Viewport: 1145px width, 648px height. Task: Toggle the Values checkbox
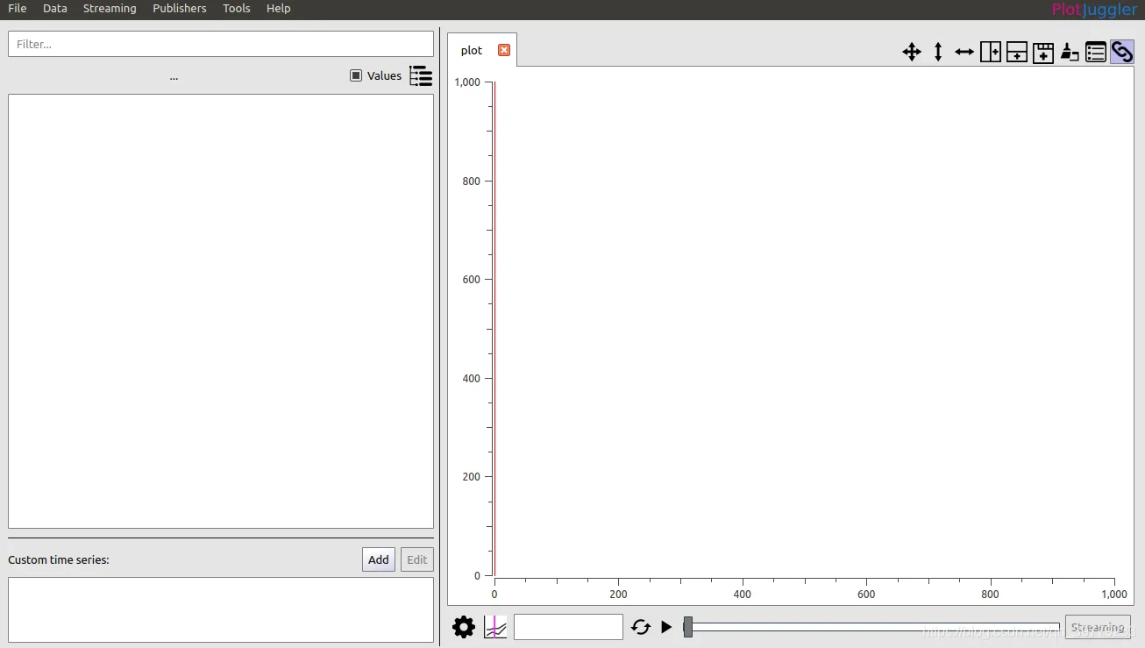coord(356,75)
